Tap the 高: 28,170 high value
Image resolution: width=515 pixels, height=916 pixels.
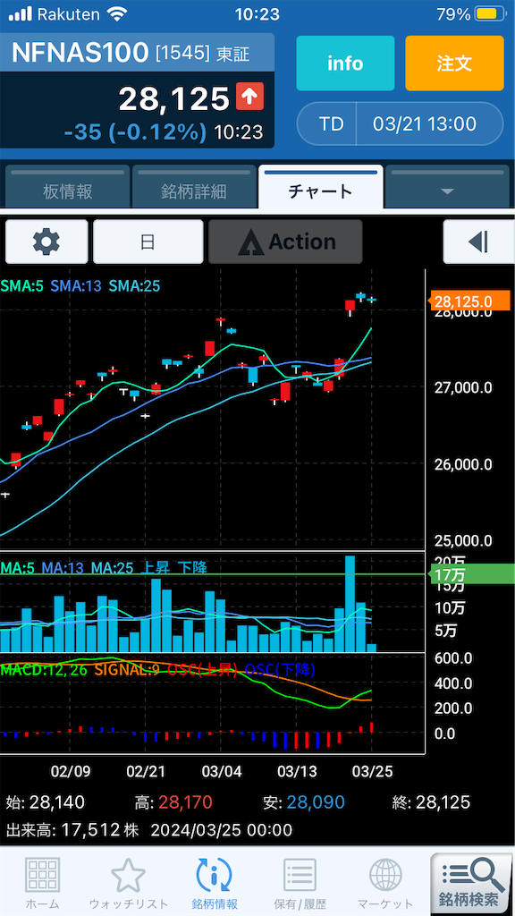pyautogui.click(x=174, y=802)
